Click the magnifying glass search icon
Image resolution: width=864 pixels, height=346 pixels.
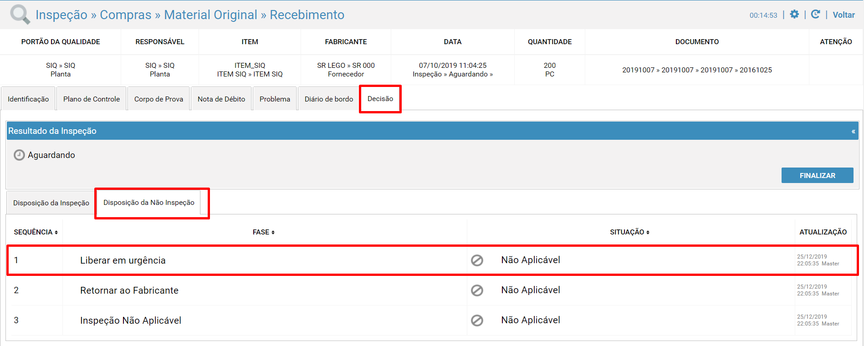point(20,15)
